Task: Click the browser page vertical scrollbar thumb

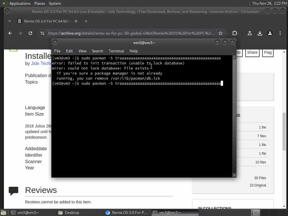Action: pyautogui.click(x=284, y=131)
